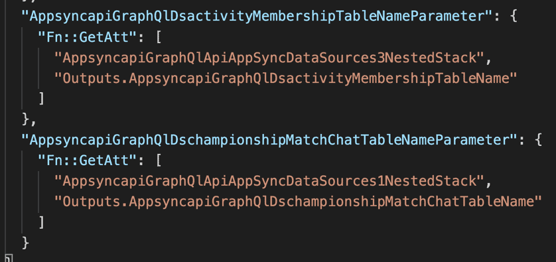Click the closing bracket of the second GetAtt array

[x=41, y=222]
